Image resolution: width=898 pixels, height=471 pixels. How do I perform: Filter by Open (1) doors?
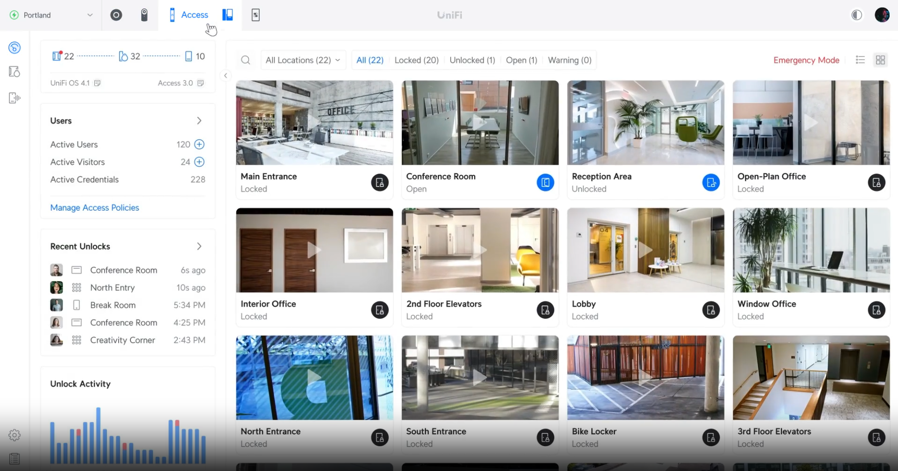pos(522,60)
